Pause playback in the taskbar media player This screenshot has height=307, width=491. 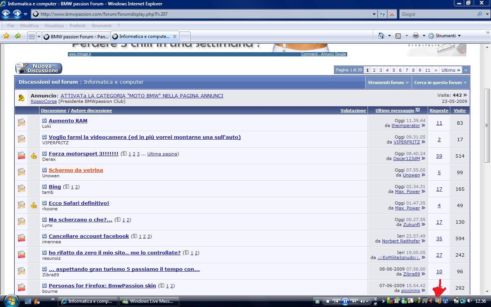(345, 301)
